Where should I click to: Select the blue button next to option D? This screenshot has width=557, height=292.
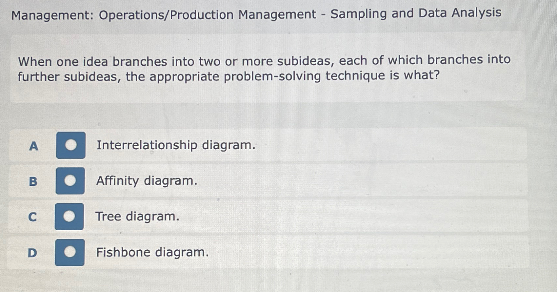(70, 252)
